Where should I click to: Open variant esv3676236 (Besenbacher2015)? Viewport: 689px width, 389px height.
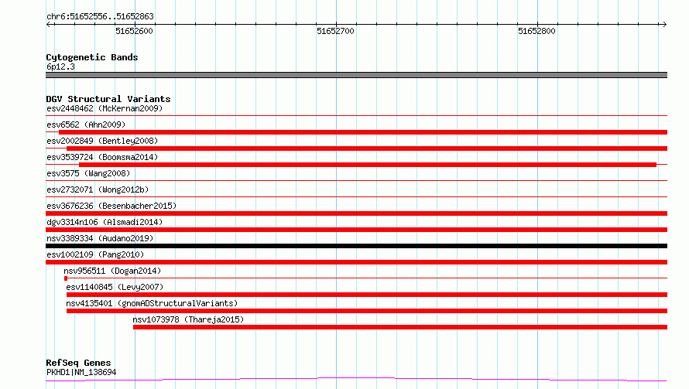coord(111,206)
